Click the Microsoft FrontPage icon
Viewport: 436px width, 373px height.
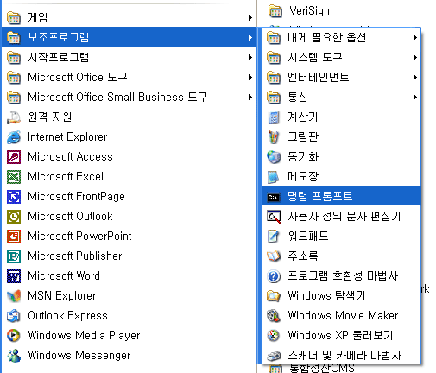14,197
